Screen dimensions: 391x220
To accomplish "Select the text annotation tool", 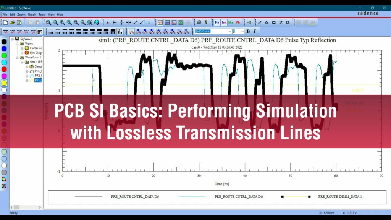I will click(149, 22).
